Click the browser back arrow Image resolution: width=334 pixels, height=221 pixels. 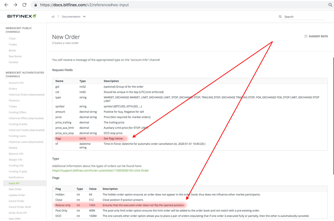tap(6, 5)
